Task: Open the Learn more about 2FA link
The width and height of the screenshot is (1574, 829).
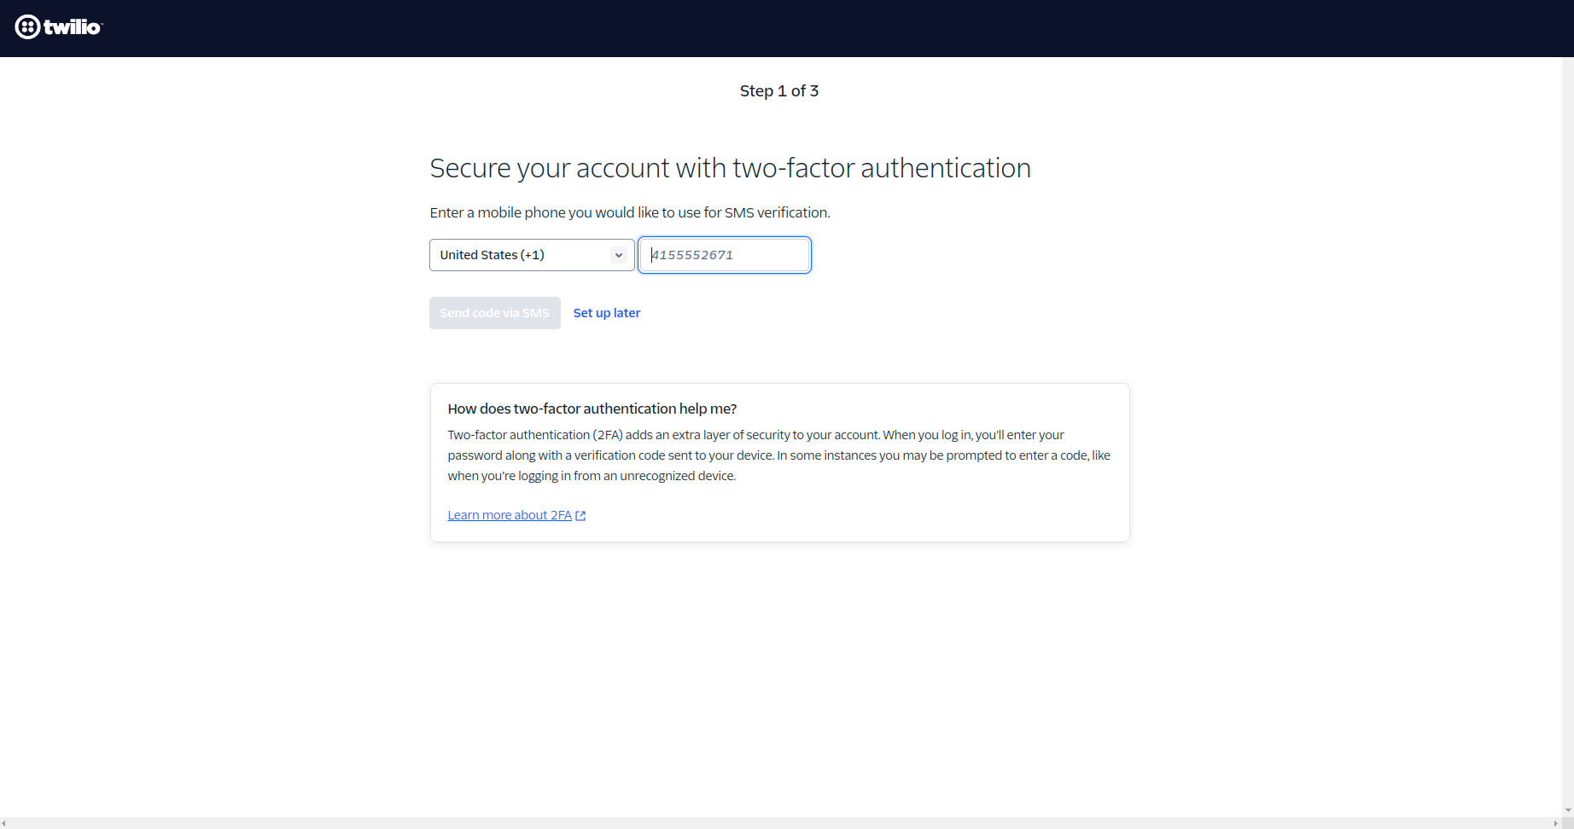Action: click(x=510, y=515)
